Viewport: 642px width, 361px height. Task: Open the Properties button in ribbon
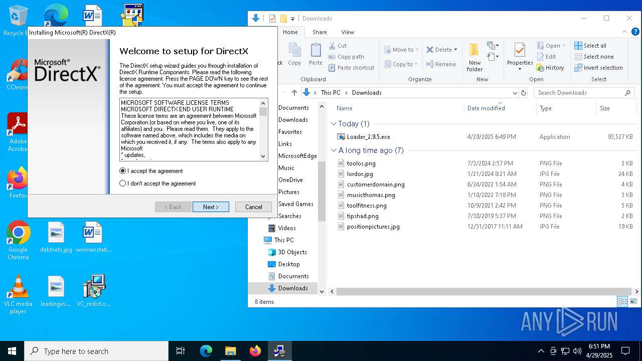click(520, 56)
